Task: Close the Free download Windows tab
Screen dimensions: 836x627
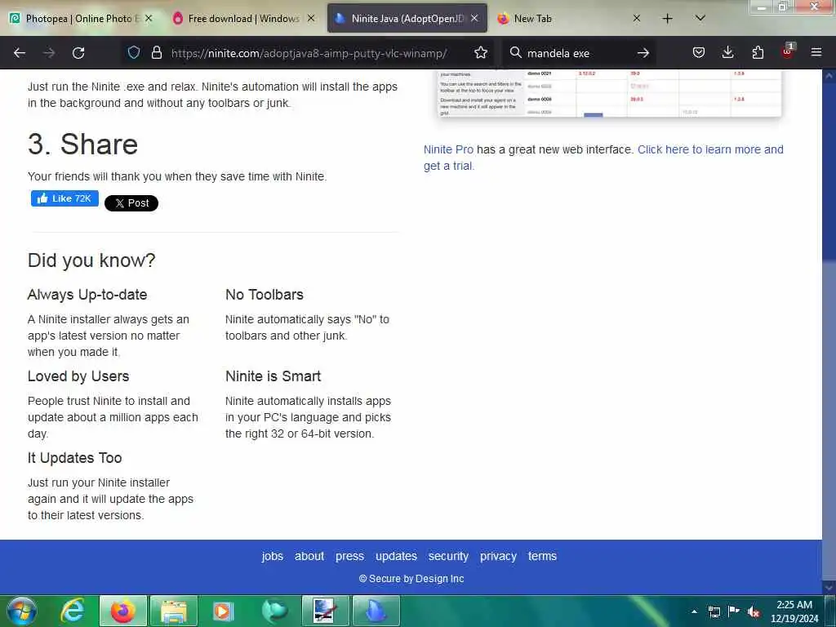Action: (x=311, y=18)
